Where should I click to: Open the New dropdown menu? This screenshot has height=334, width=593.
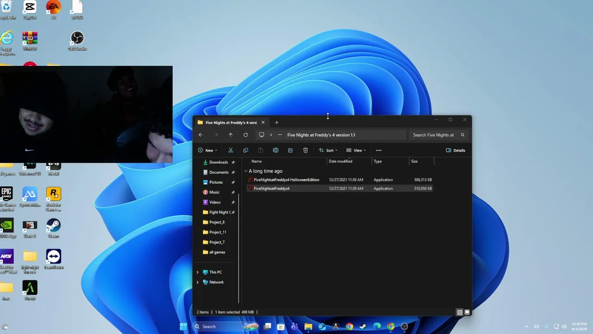[x=208, y=150]
